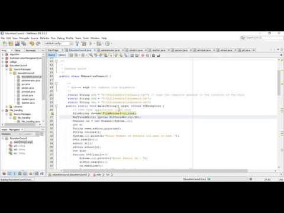Click the Shift Line Right editor icon
The width and height of the screenshot is (284, 213).
tap(137, 55)
